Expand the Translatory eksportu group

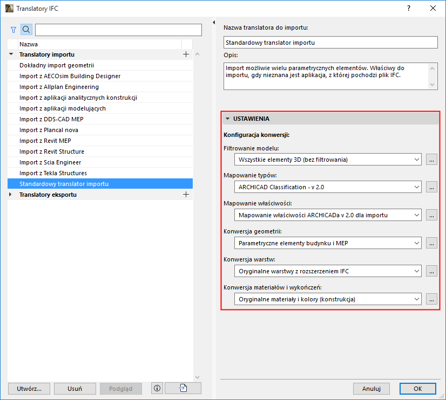[x=10, y=195]
